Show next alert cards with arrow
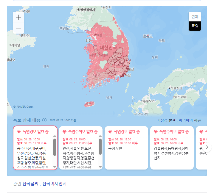214x196 pixels. [x=207, y=147]
